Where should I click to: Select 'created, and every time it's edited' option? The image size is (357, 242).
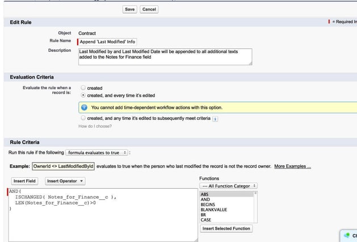[x=83, y=95]
